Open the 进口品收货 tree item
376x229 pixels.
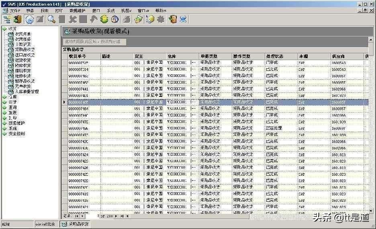tap(25, 55)
